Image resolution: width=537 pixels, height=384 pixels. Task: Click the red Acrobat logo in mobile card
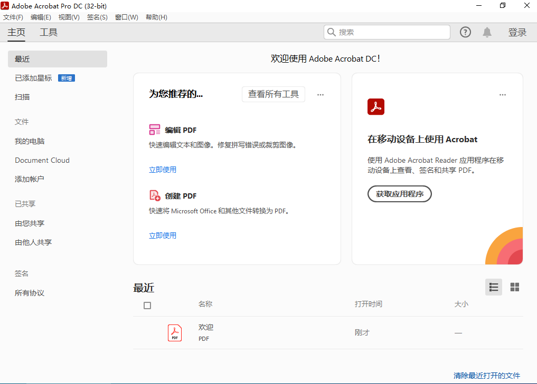375,107
